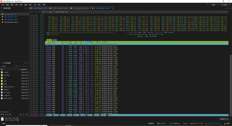This screenshot has height=126, width=232.
Task: Close the 4.192.168.66.114:4 tab
Action: pos(113,8)
